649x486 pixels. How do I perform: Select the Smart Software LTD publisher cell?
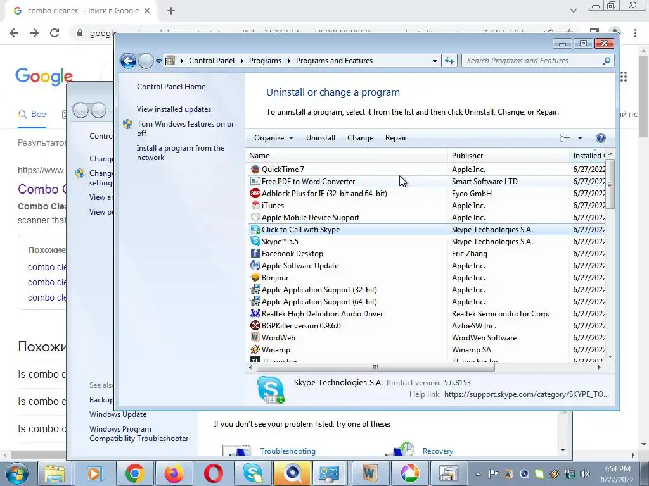pyautogui.click(x=485, y=182)
